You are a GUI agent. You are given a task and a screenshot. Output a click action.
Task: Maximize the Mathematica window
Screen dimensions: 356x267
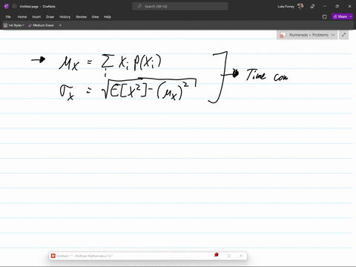(x=229, y=256)
